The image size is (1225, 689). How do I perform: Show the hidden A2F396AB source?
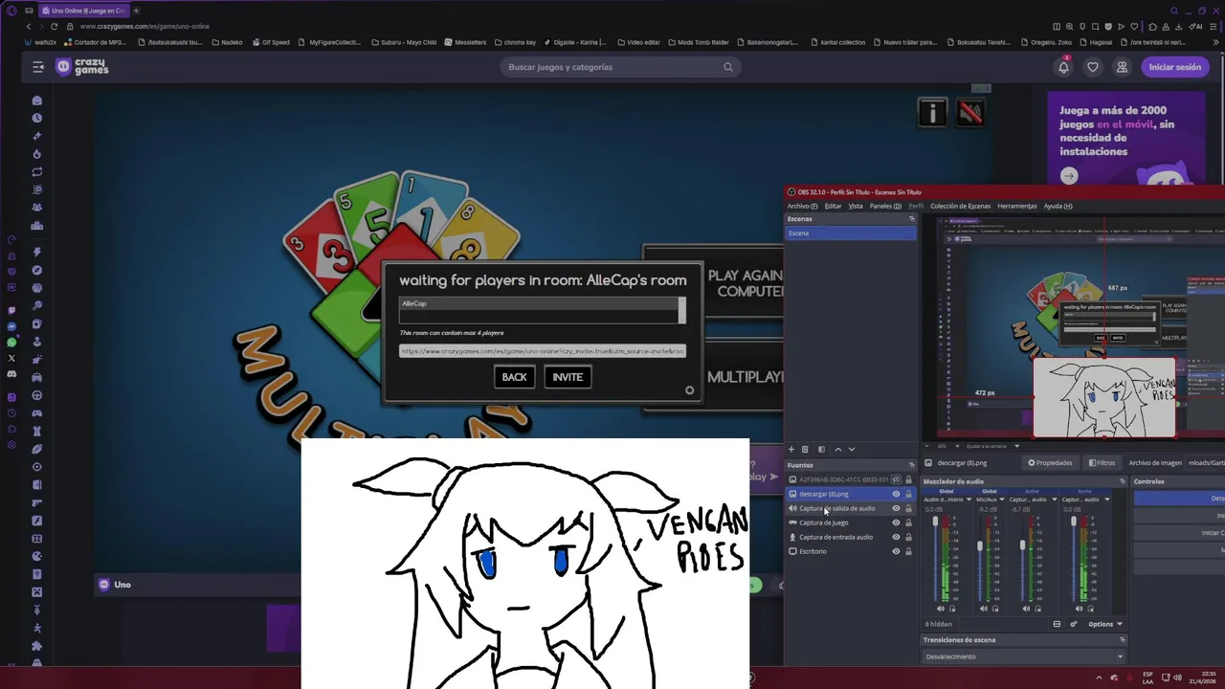896,479
